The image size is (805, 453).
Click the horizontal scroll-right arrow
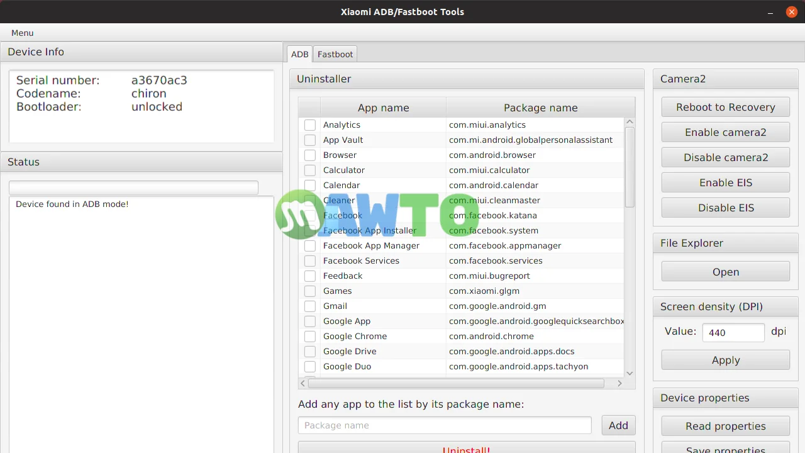tap(619, 383)
